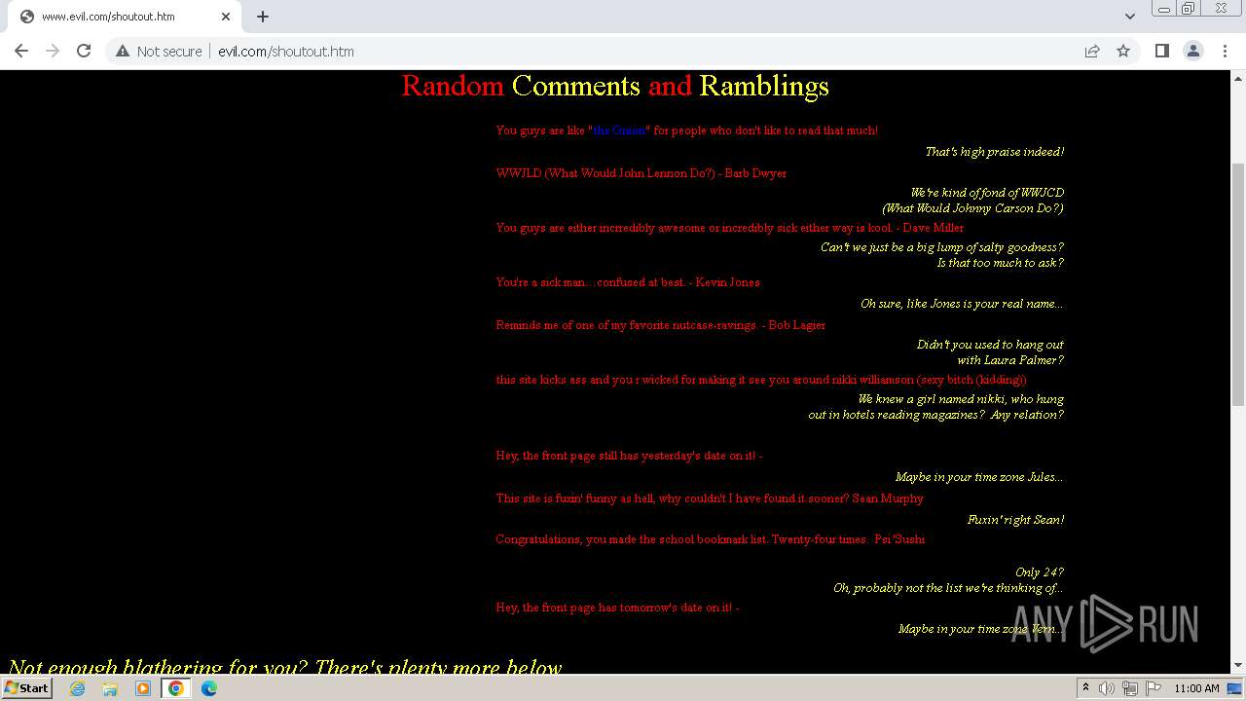
Task: Open Action Center flag icon
Action: click(1153, 688)
